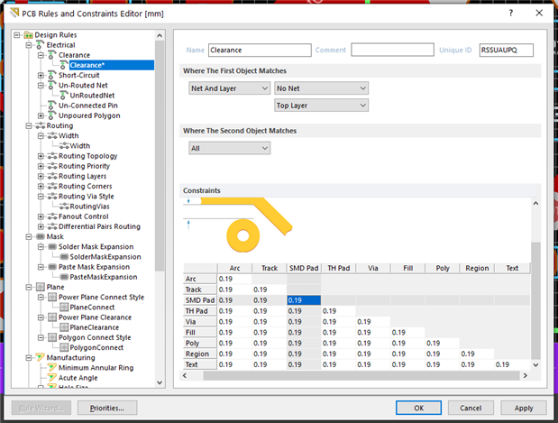Collapse the Power Plane Clearance node
The image size is (558, 423).
(x=41, y=317)
